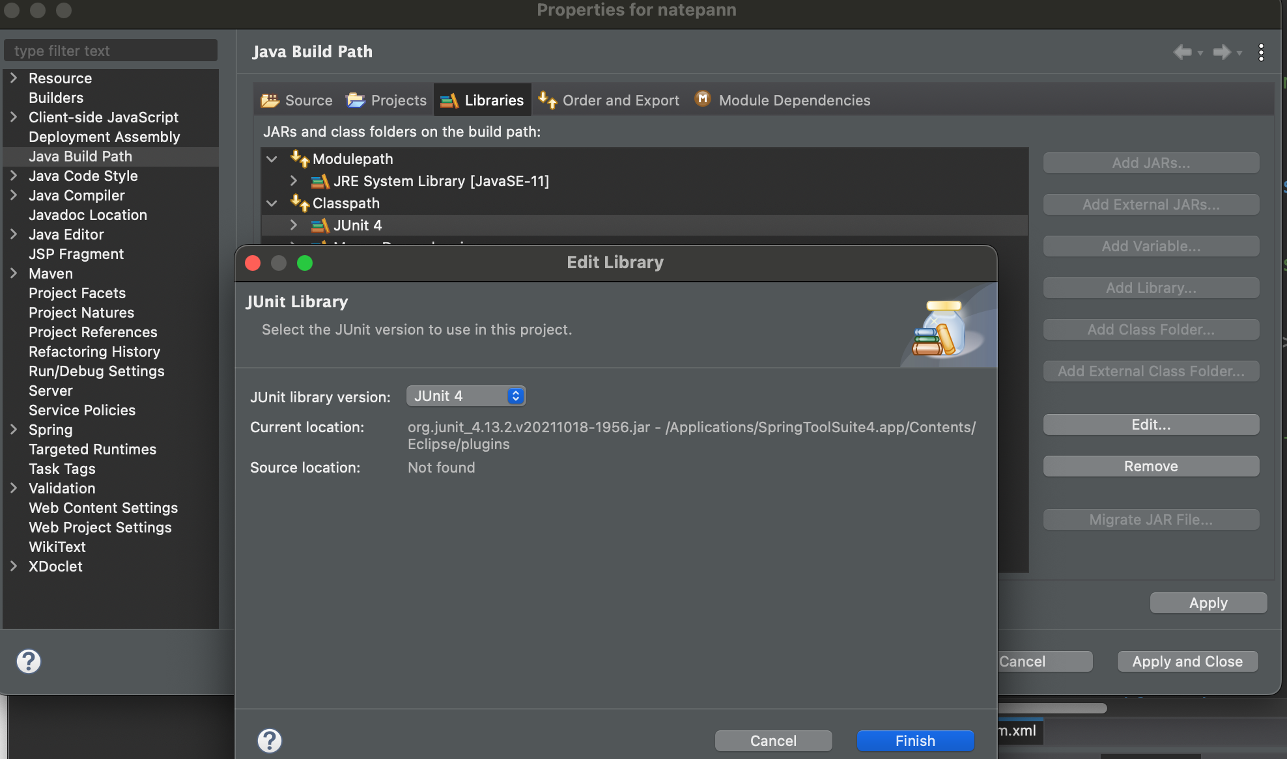Viewport: 1287px width, 759px height.
Task: Expand JRE System Library entry
Action: click(294, 181)
